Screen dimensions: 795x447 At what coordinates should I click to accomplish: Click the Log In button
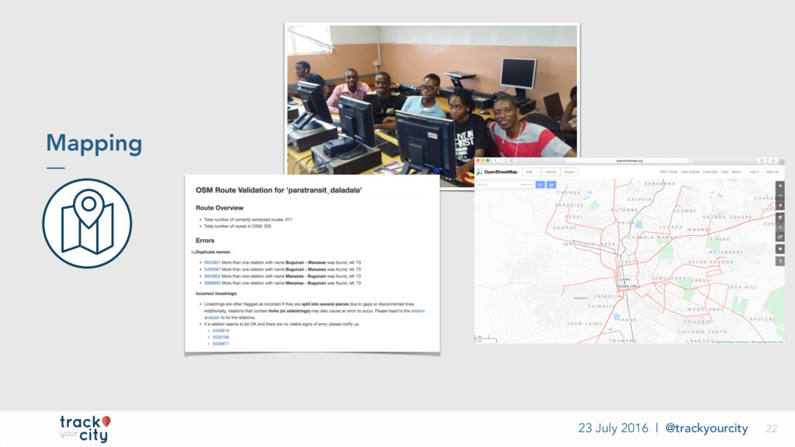[754, 172]
